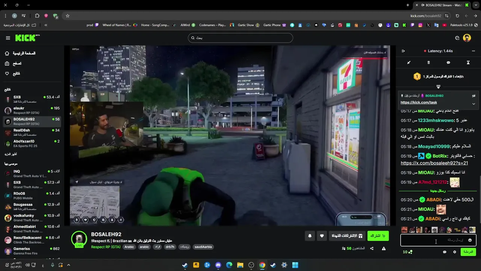
Task: Click the trash clear chat icon
Action: tap(429, 62)
